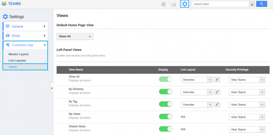Click the blue search magnifier button

261,4
